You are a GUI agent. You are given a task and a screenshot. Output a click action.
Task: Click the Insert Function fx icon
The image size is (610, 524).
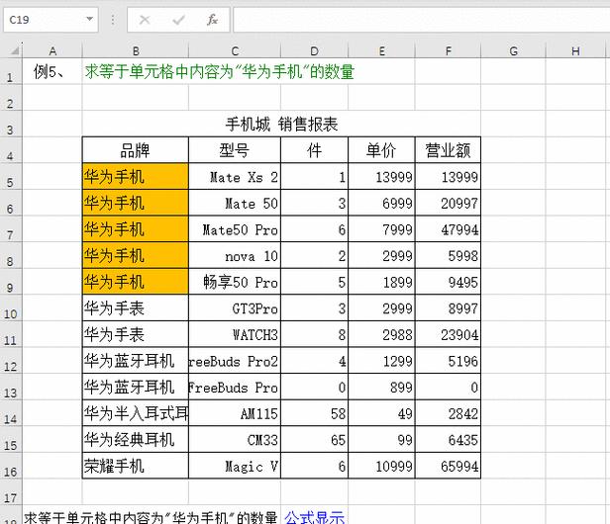[x=212, y=20]
